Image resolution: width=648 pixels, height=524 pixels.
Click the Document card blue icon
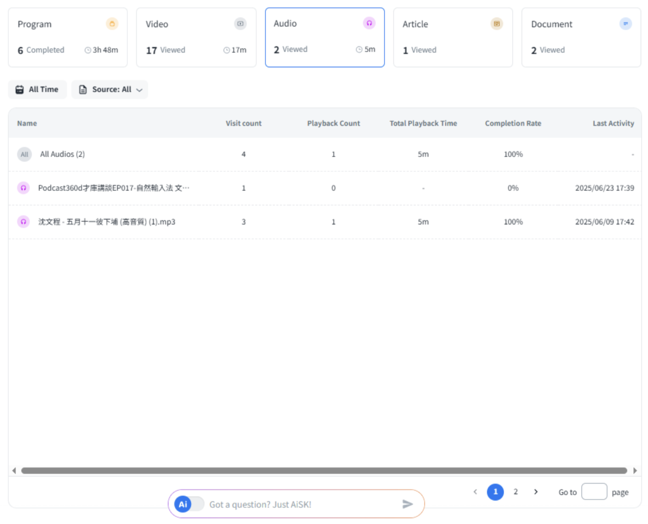pyautogui.click(x=625, y=24)
